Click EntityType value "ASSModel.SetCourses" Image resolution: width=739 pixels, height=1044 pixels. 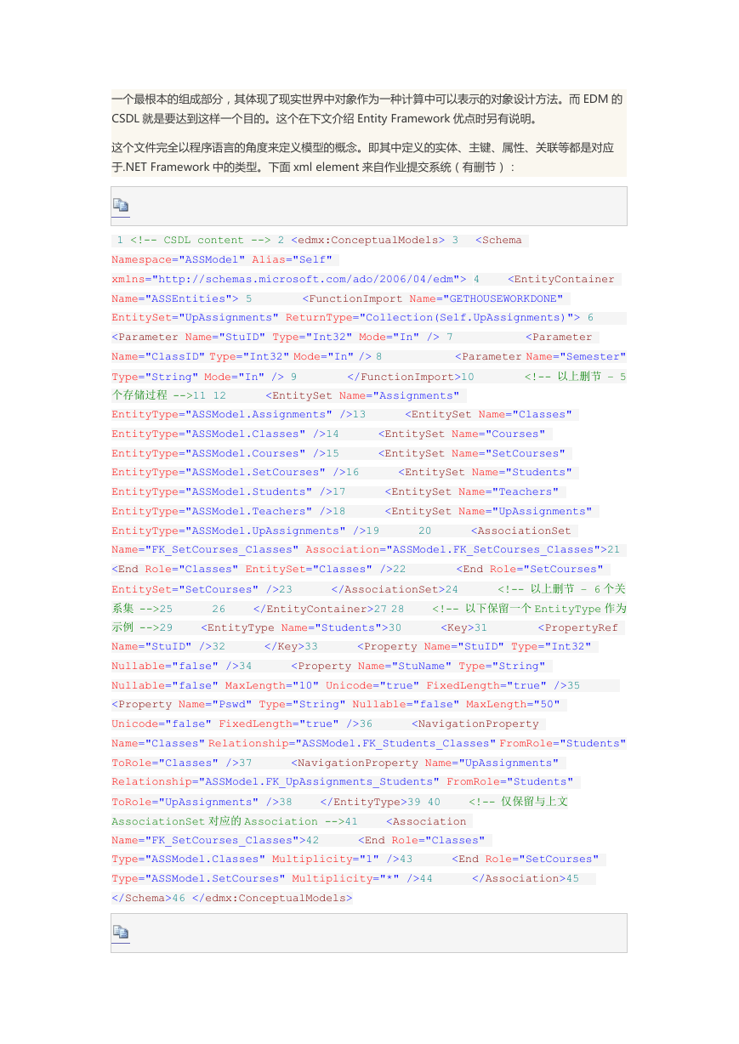click(256, 473)
